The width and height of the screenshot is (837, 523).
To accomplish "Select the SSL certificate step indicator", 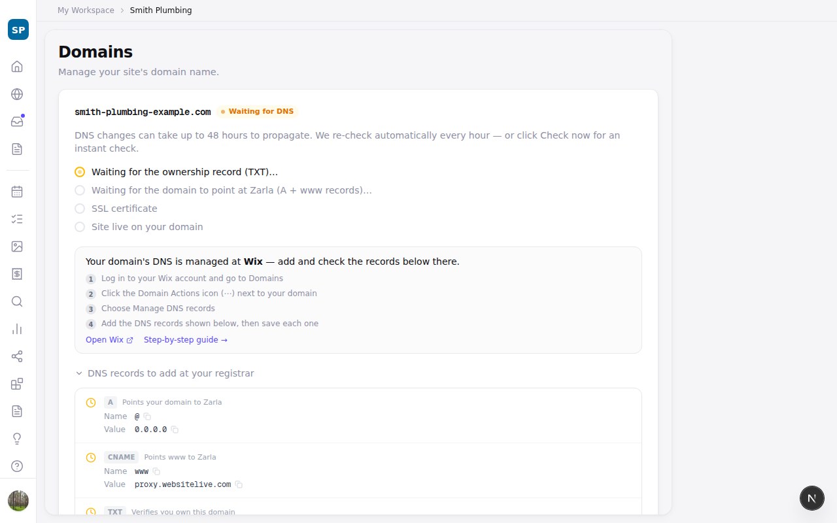I will point(80,209).
